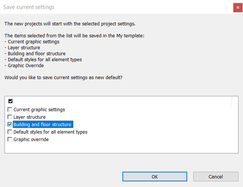Toggle the select-all checkbox in list header
Screen dimensions: 243x187
[10, 101]
